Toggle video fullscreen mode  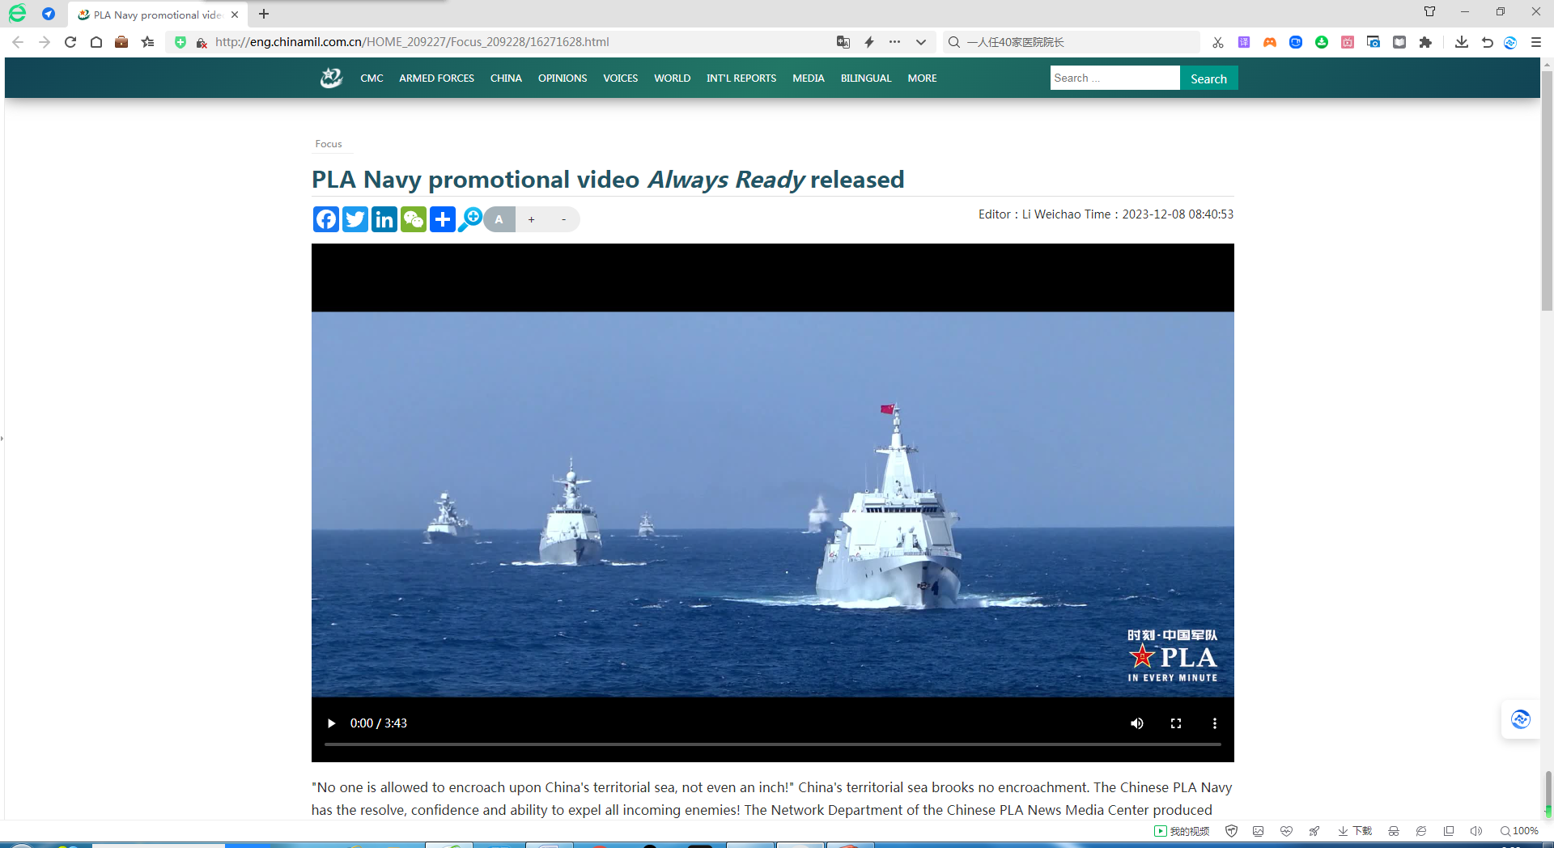1176,723
